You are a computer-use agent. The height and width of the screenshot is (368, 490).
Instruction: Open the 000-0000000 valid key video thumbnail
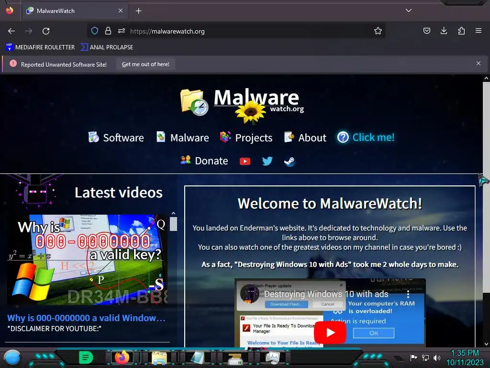[x=88, y=259]
